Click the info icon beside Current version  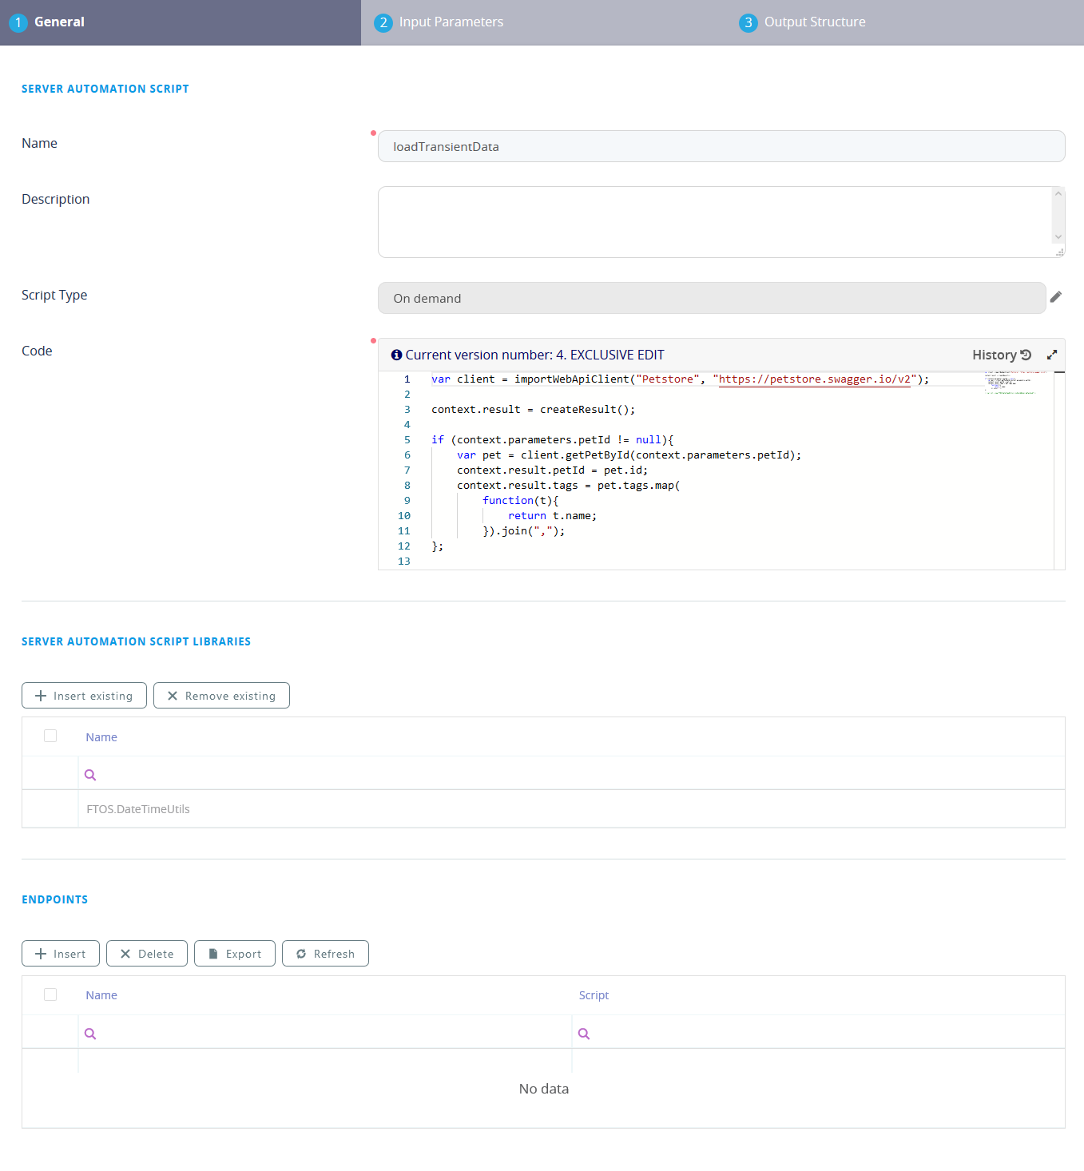[x=396, y=355]
